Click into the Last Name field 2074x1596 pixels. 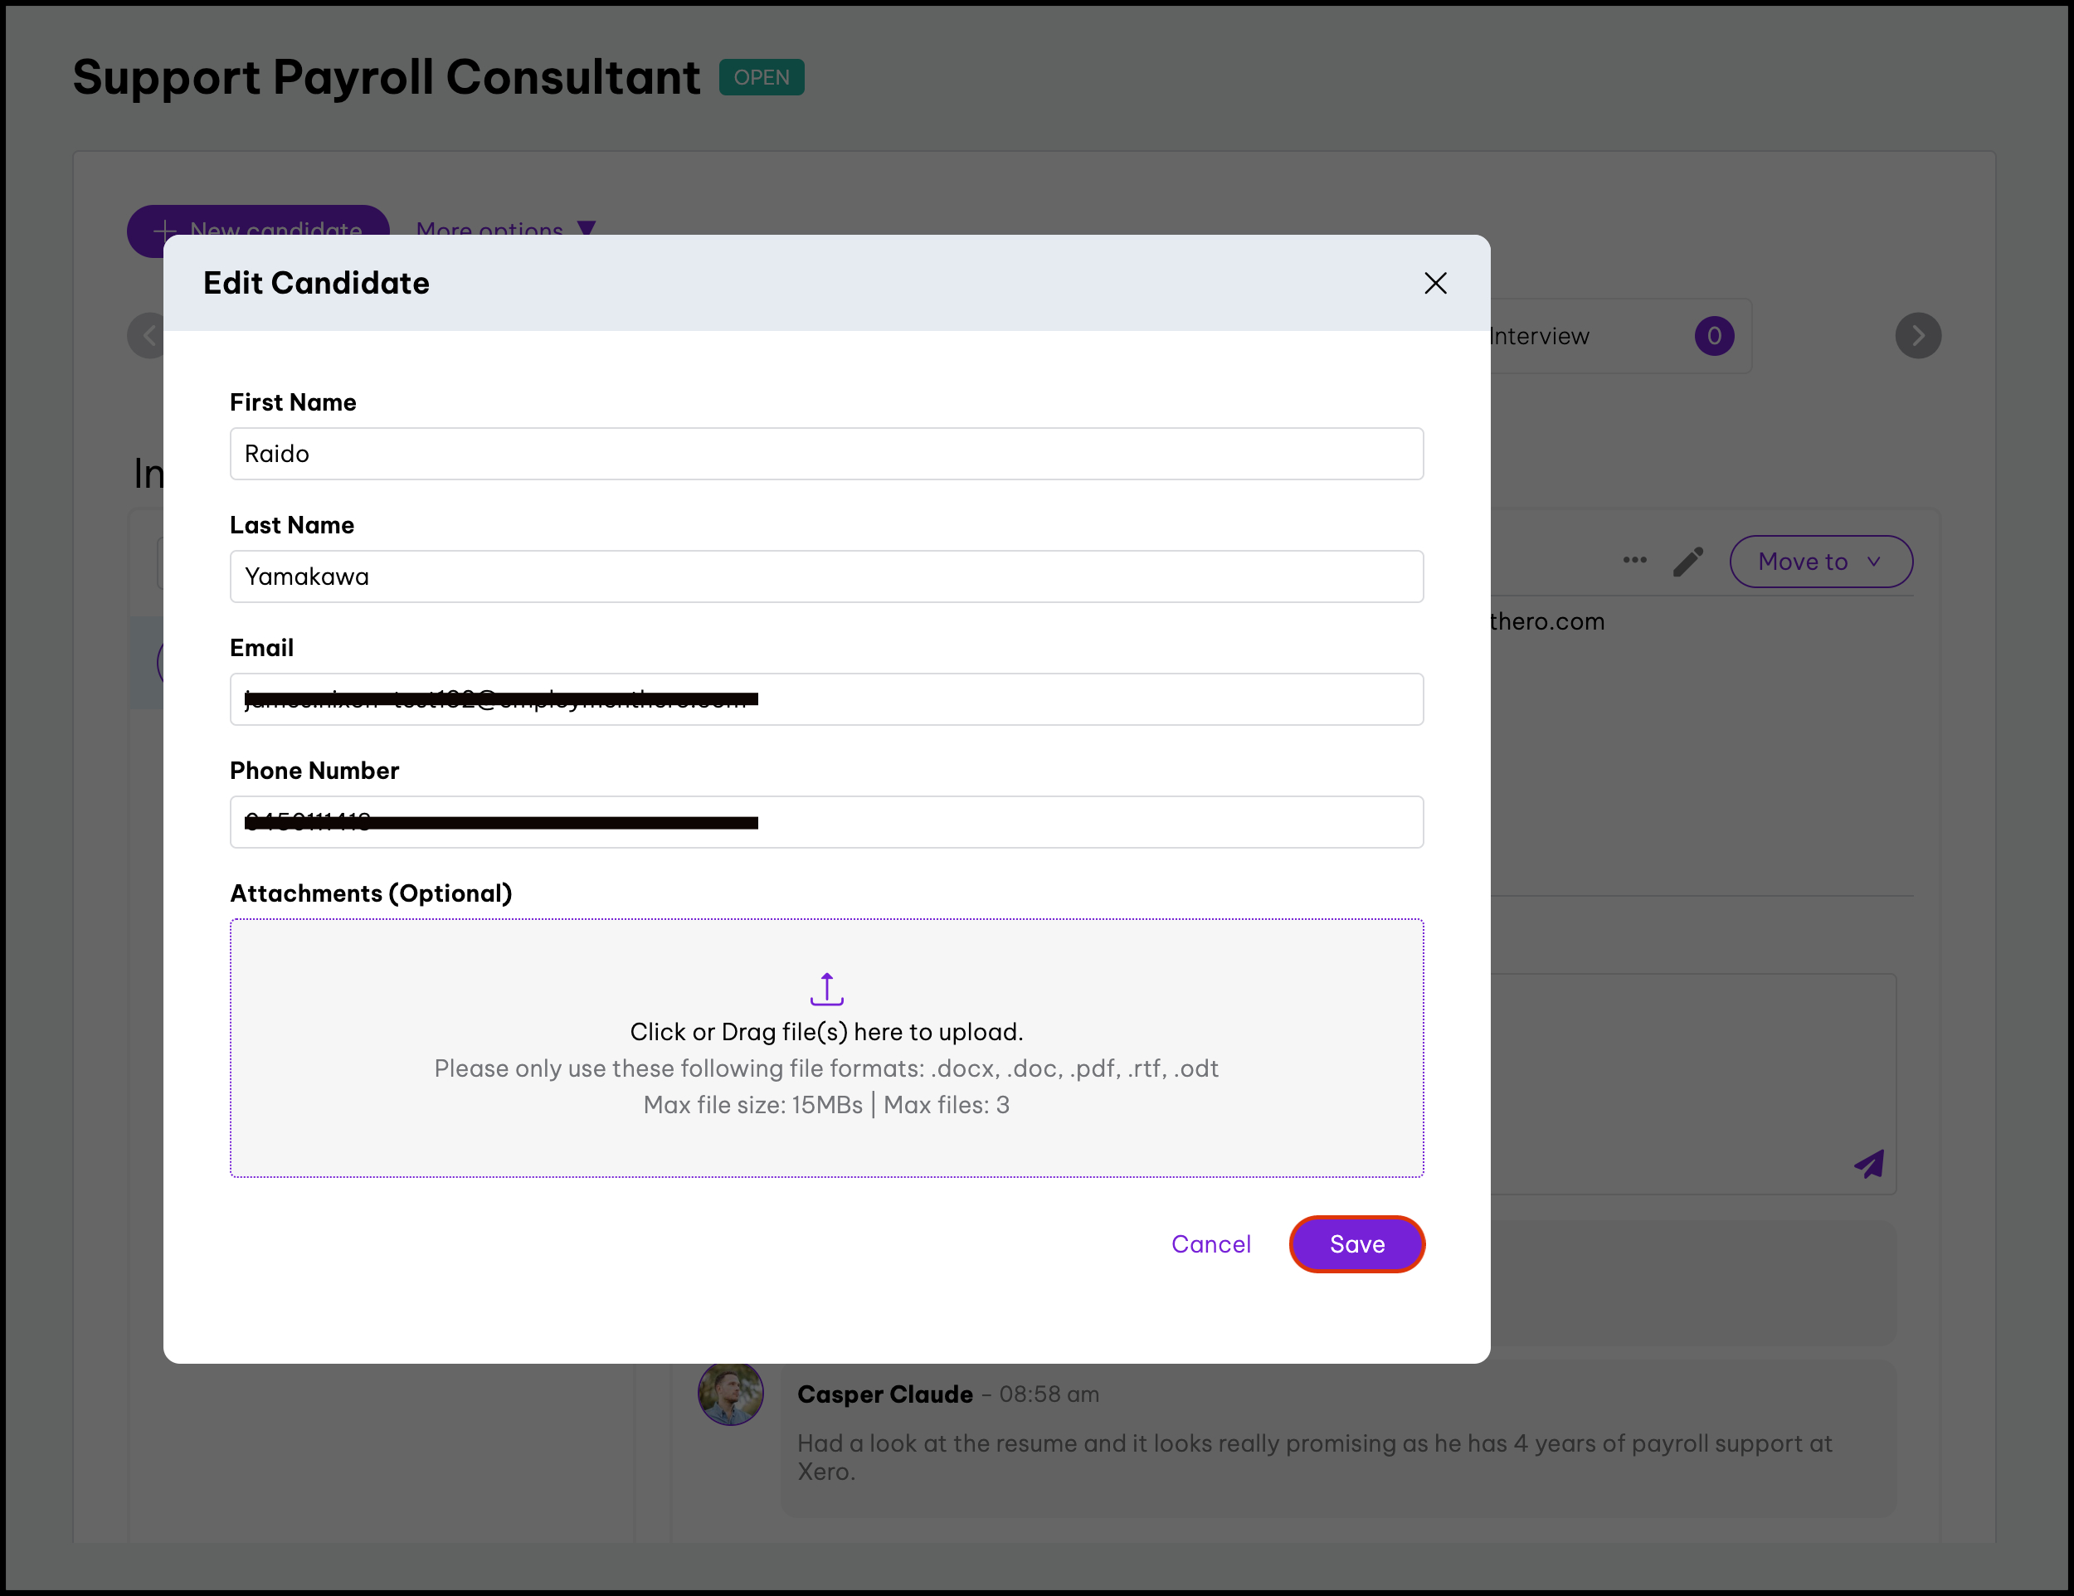826,577
